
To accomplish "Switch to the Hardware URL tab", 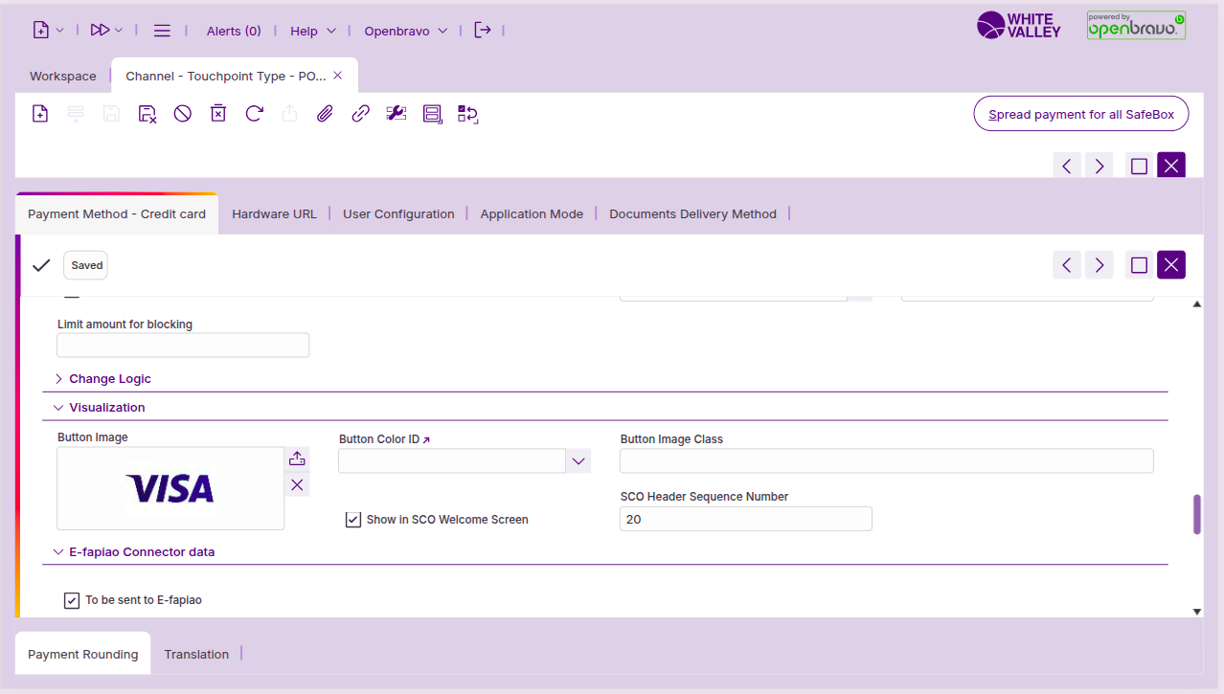I will pos(274,214).
